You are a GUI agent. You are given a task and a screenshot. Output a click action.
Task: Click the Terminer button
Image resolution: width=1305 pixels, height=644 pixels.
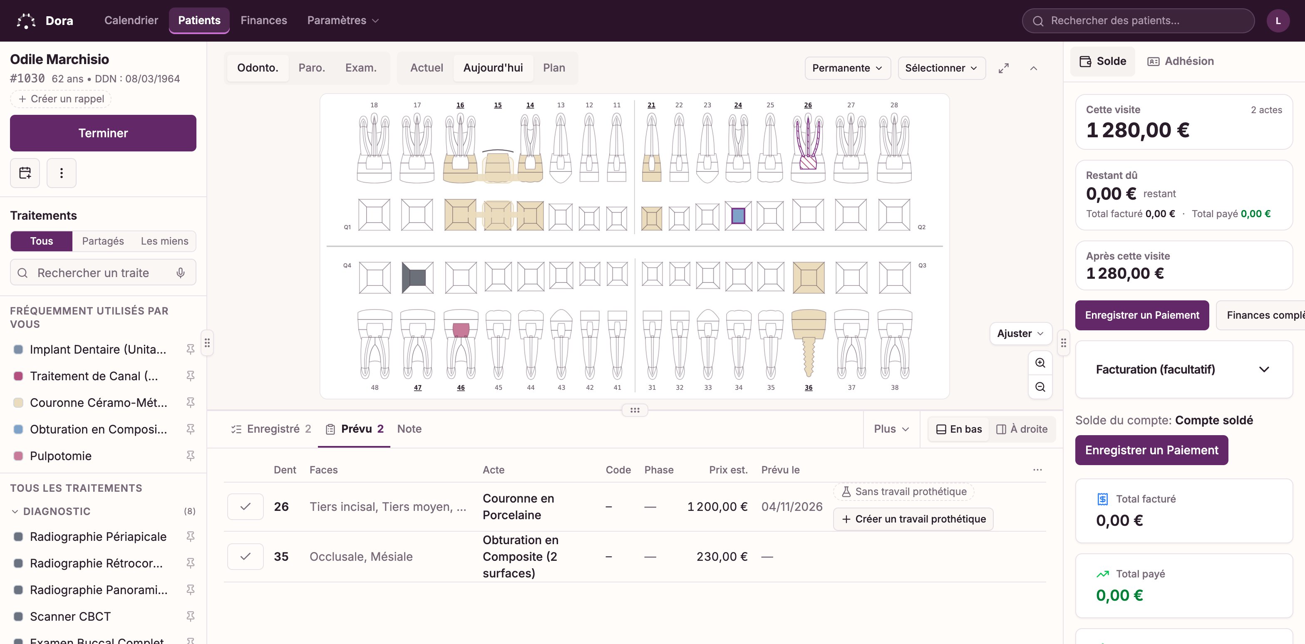click(x=103, y=133)
